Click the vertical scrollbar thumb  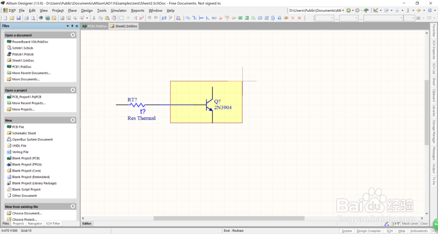click(x=427, y=112)
